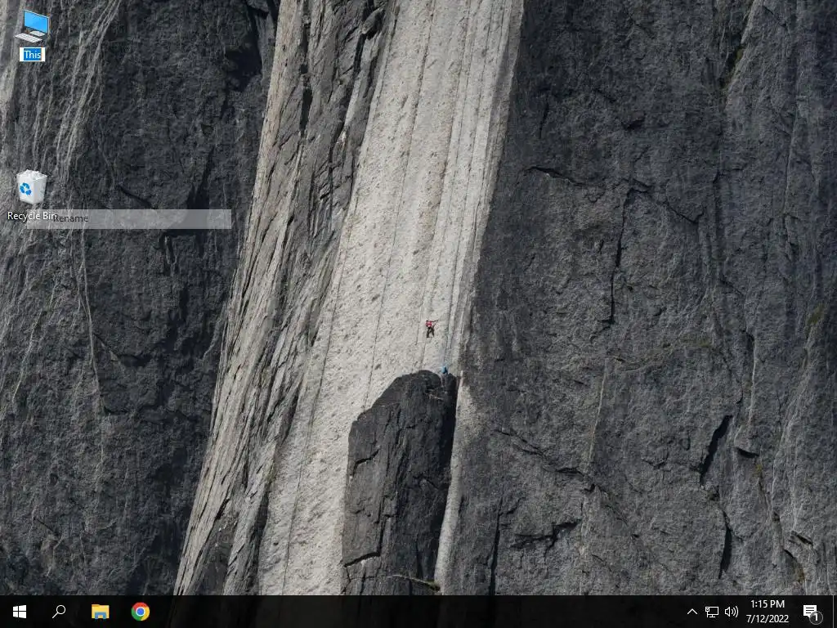Click the "Recycle Bin" label text
The width and height of the screenshot is (837, 628).
32,216
